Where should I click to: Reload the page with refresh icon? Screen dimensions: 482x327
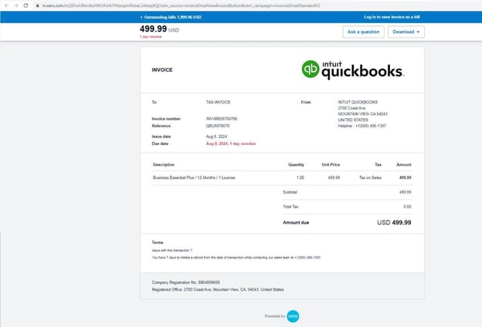tap(25, 5)
